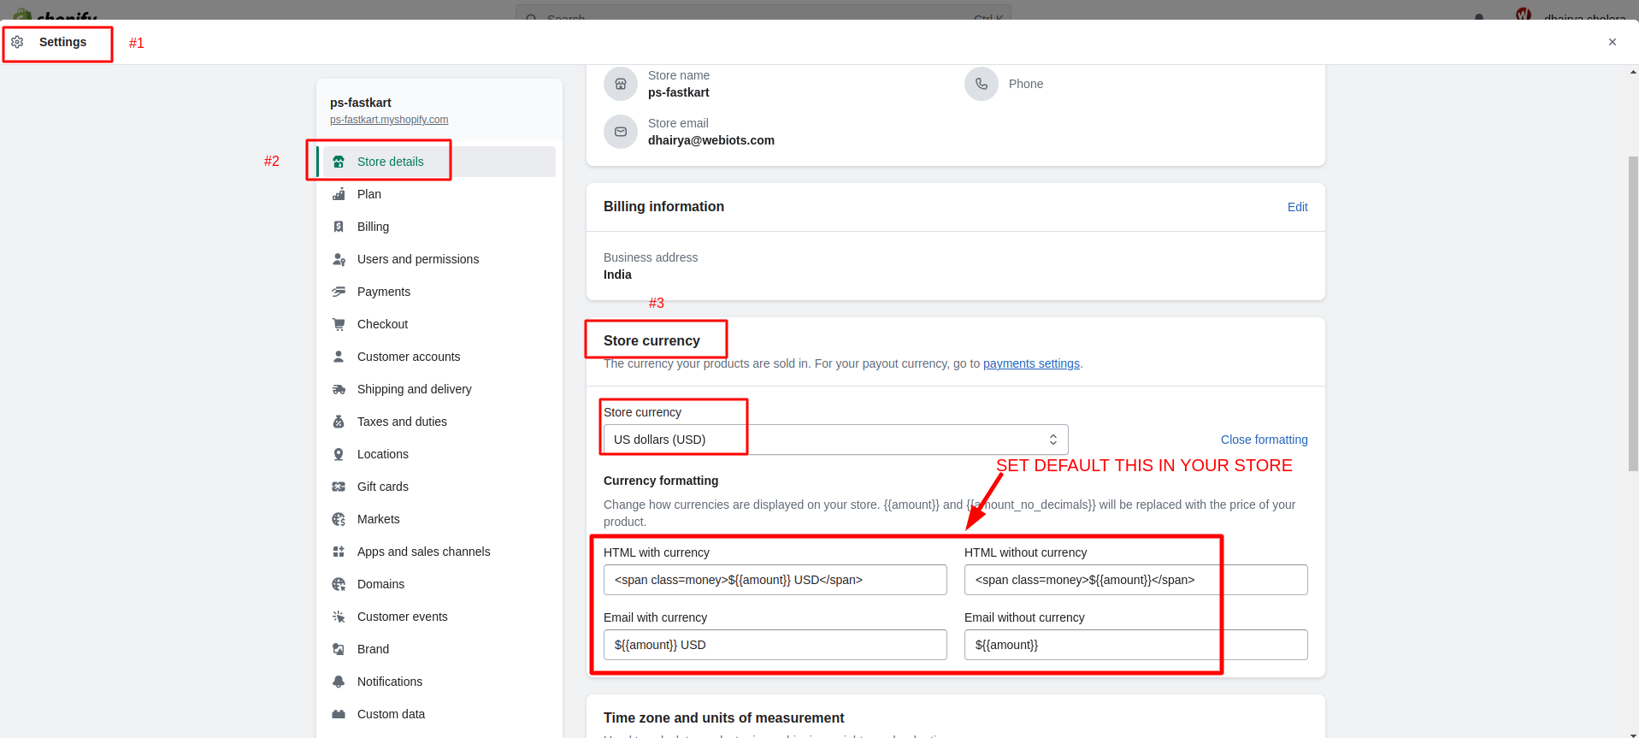Click the Locations pin icon
Viewport: 1639px width, 738px height.
pyautogui.click(x=339, y=454)
